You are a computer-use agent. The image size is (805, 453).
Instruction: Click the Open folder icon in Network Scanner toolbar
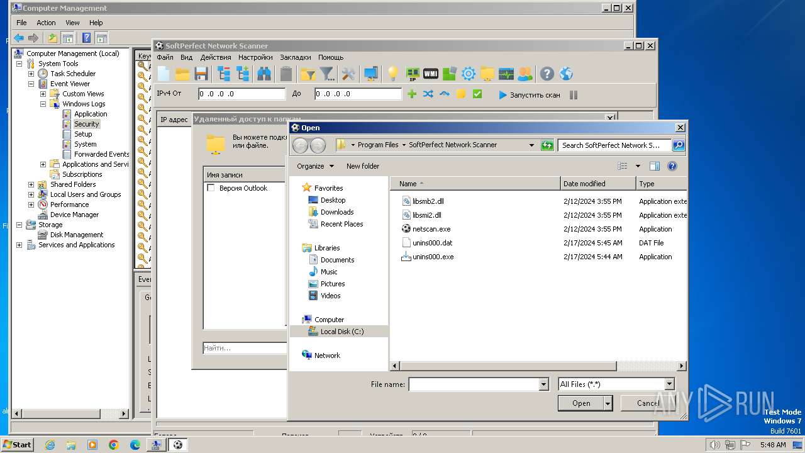click(x=182, y=74)
